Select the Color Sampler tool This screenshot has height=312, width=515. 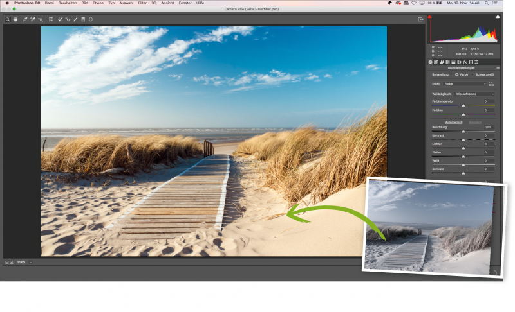pos(33,19)
